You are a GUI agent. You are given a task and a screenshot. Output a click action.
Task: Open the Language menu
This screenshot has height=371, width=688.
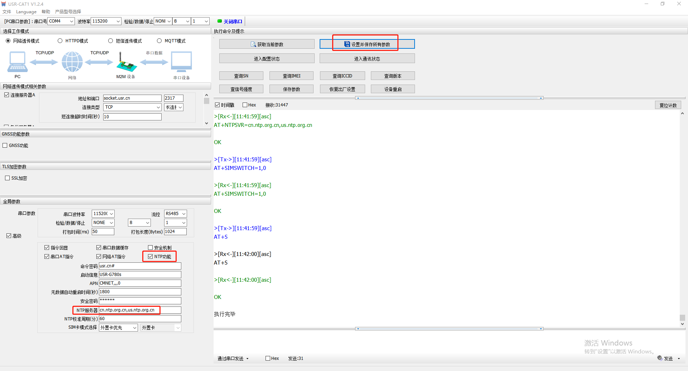click(26, 12)
